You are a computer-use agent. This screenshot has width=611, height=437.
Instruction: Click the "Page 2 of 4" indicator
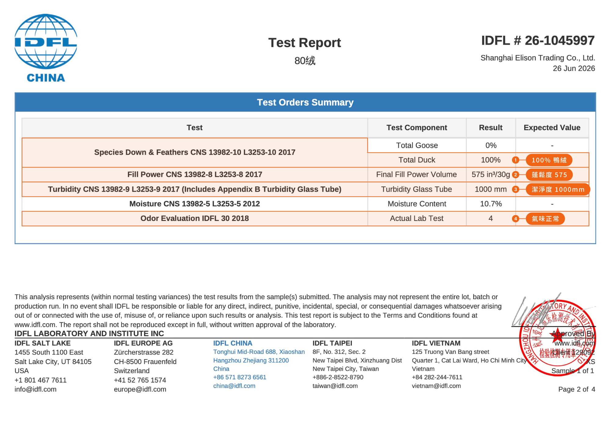576,389
